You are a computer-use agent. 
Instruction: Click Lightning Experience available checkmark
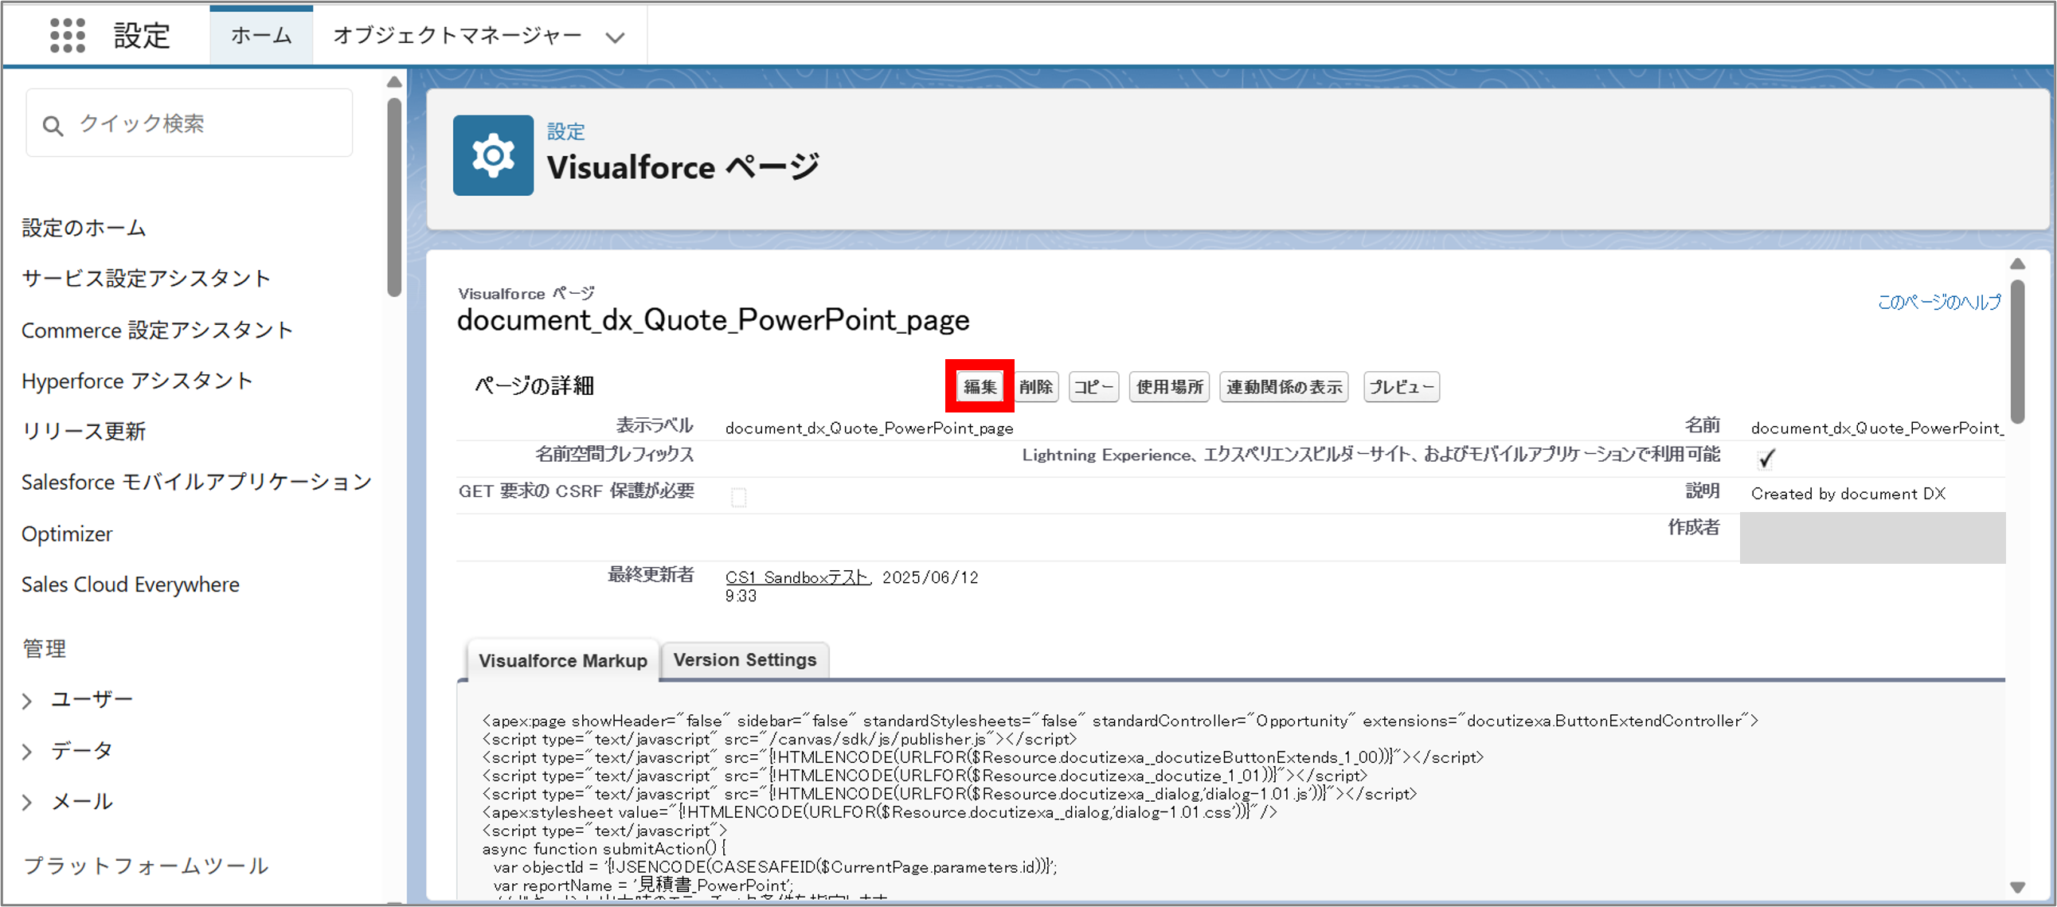point(1766,459)
